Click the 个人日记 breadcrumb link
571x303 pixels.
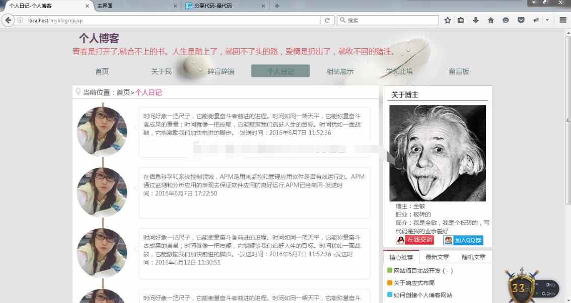click(149, 92)
